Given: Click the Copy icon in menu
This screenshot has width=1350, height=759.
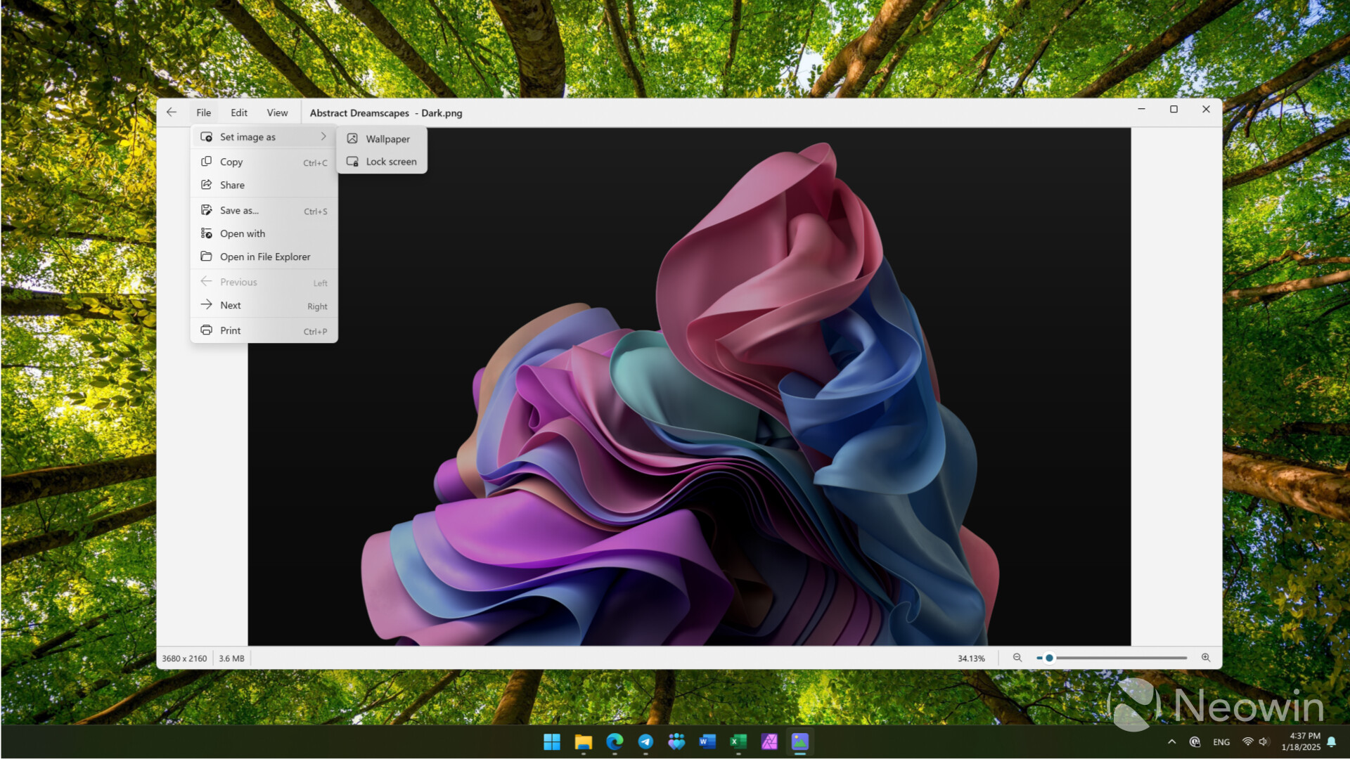Looking at the screenshot, I should pyautogui.click(x=206, y=160).
